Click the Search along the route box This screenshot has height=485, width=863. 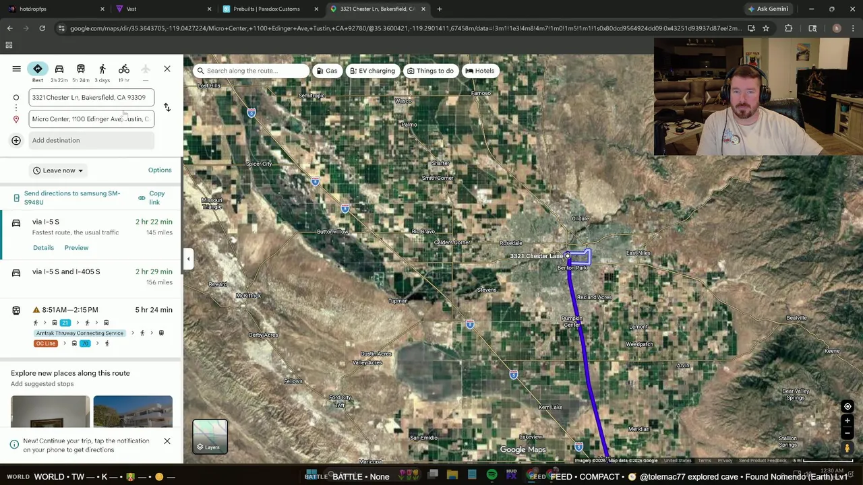coord(251,71)
